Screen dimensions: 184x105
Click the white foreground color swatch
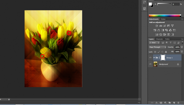150,4
